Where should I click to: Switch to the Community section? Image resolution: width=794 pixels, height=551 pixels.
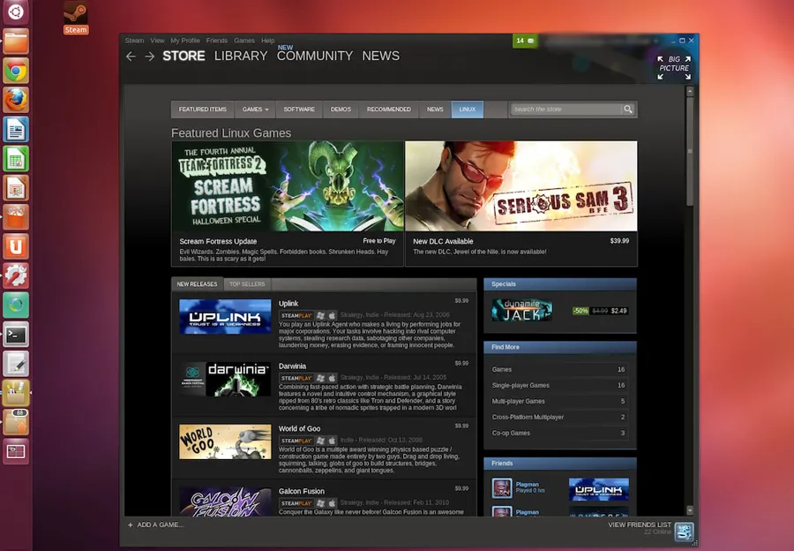(314, 56)
